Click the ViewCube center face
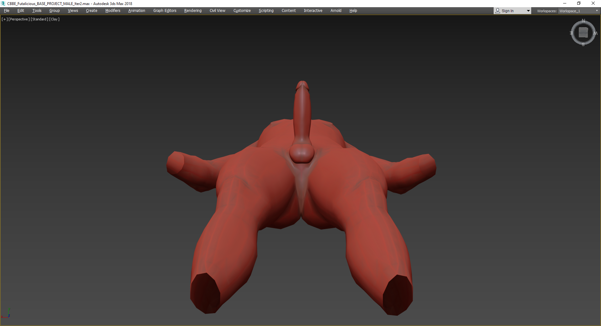Image resolution: width=601 pixels, height=326 pixels. 583,33
